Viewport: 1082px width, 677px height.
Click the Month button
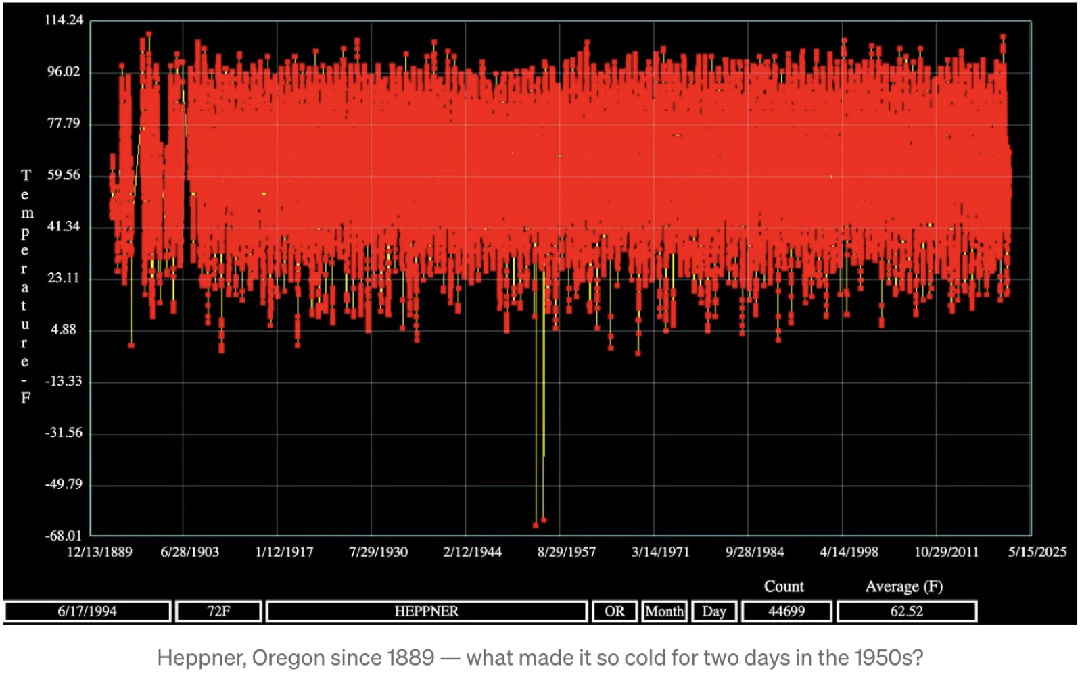click(664, 611)
